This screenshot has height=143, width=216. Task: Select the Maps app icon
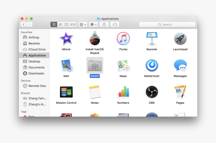click(x=123, y=65)
